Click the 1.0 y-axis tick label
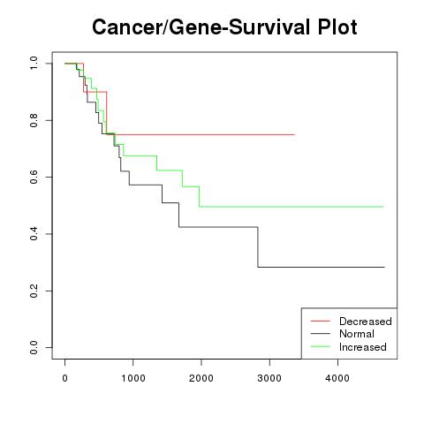This screenshot has height=424, width=424. (34, 64)
